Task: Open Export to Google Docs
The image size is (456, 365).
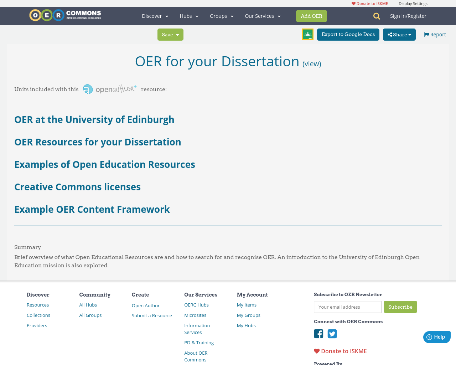Action: click(348, 34)
